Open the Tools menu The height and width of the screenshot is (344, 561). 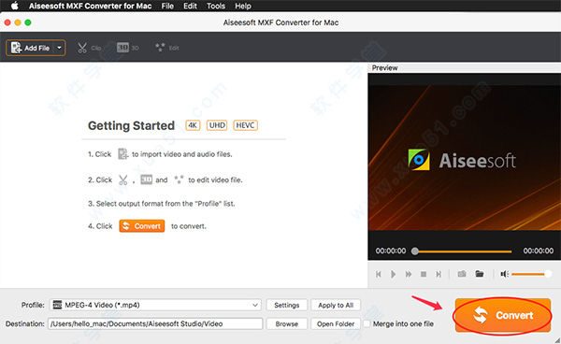(x=216, y=7)
